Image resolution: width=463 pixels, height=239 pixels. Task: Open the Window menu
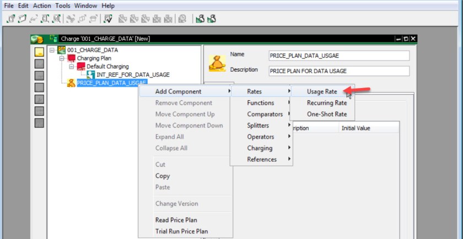click(x=85, y=6)
